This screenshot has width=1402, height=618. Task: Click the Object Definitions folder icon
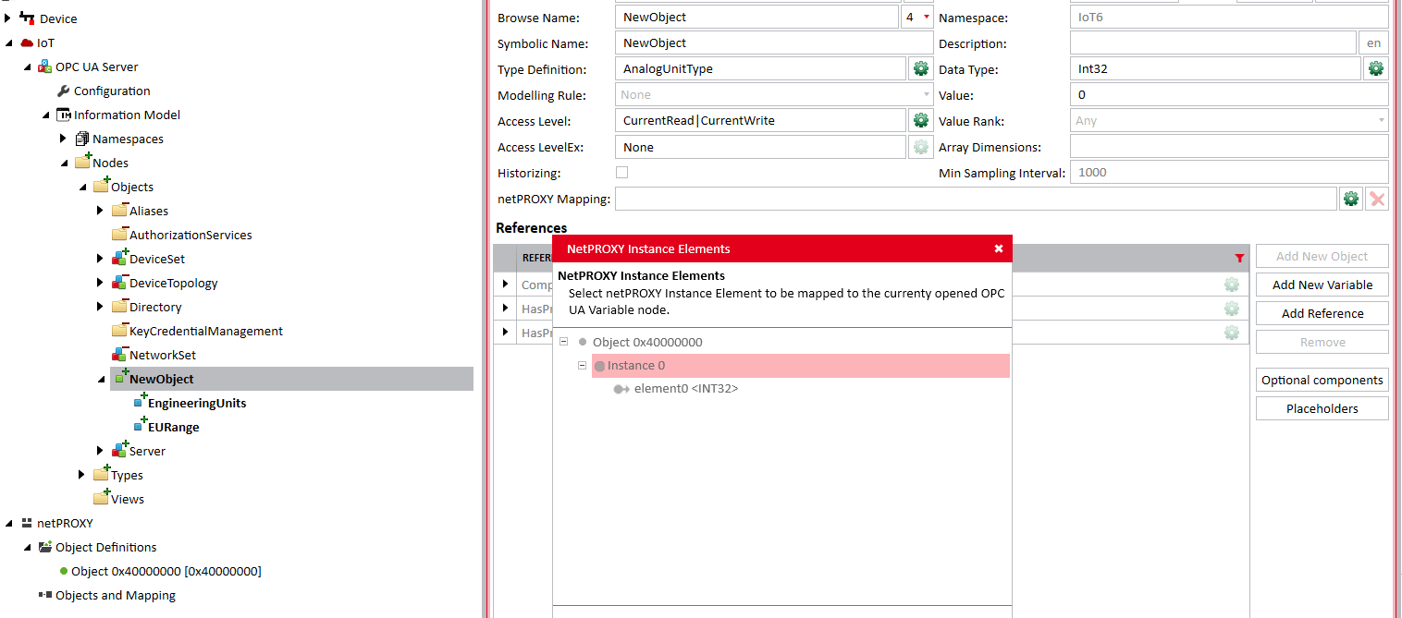click(45, 547)
